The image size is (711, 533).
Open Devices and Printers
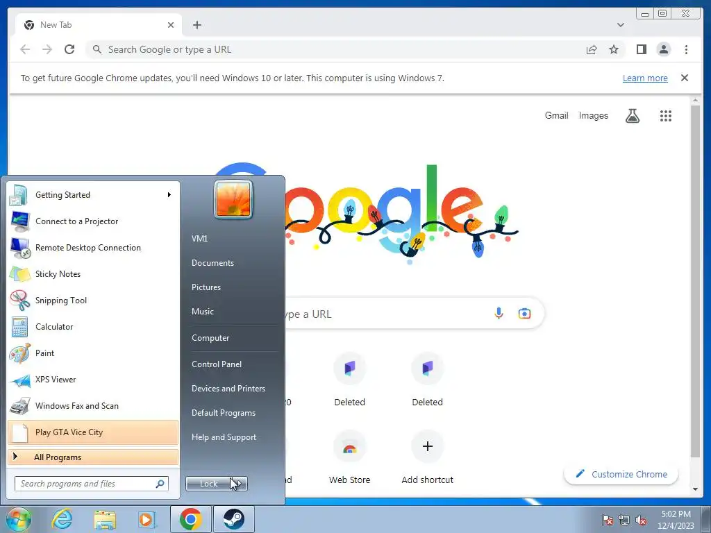[x=228, y=389]
